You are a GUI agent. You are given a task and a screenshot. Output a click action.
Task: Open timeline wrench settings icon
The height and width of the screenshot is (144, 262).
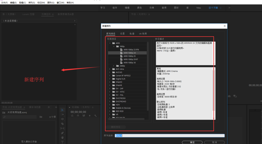click(95, 116)
